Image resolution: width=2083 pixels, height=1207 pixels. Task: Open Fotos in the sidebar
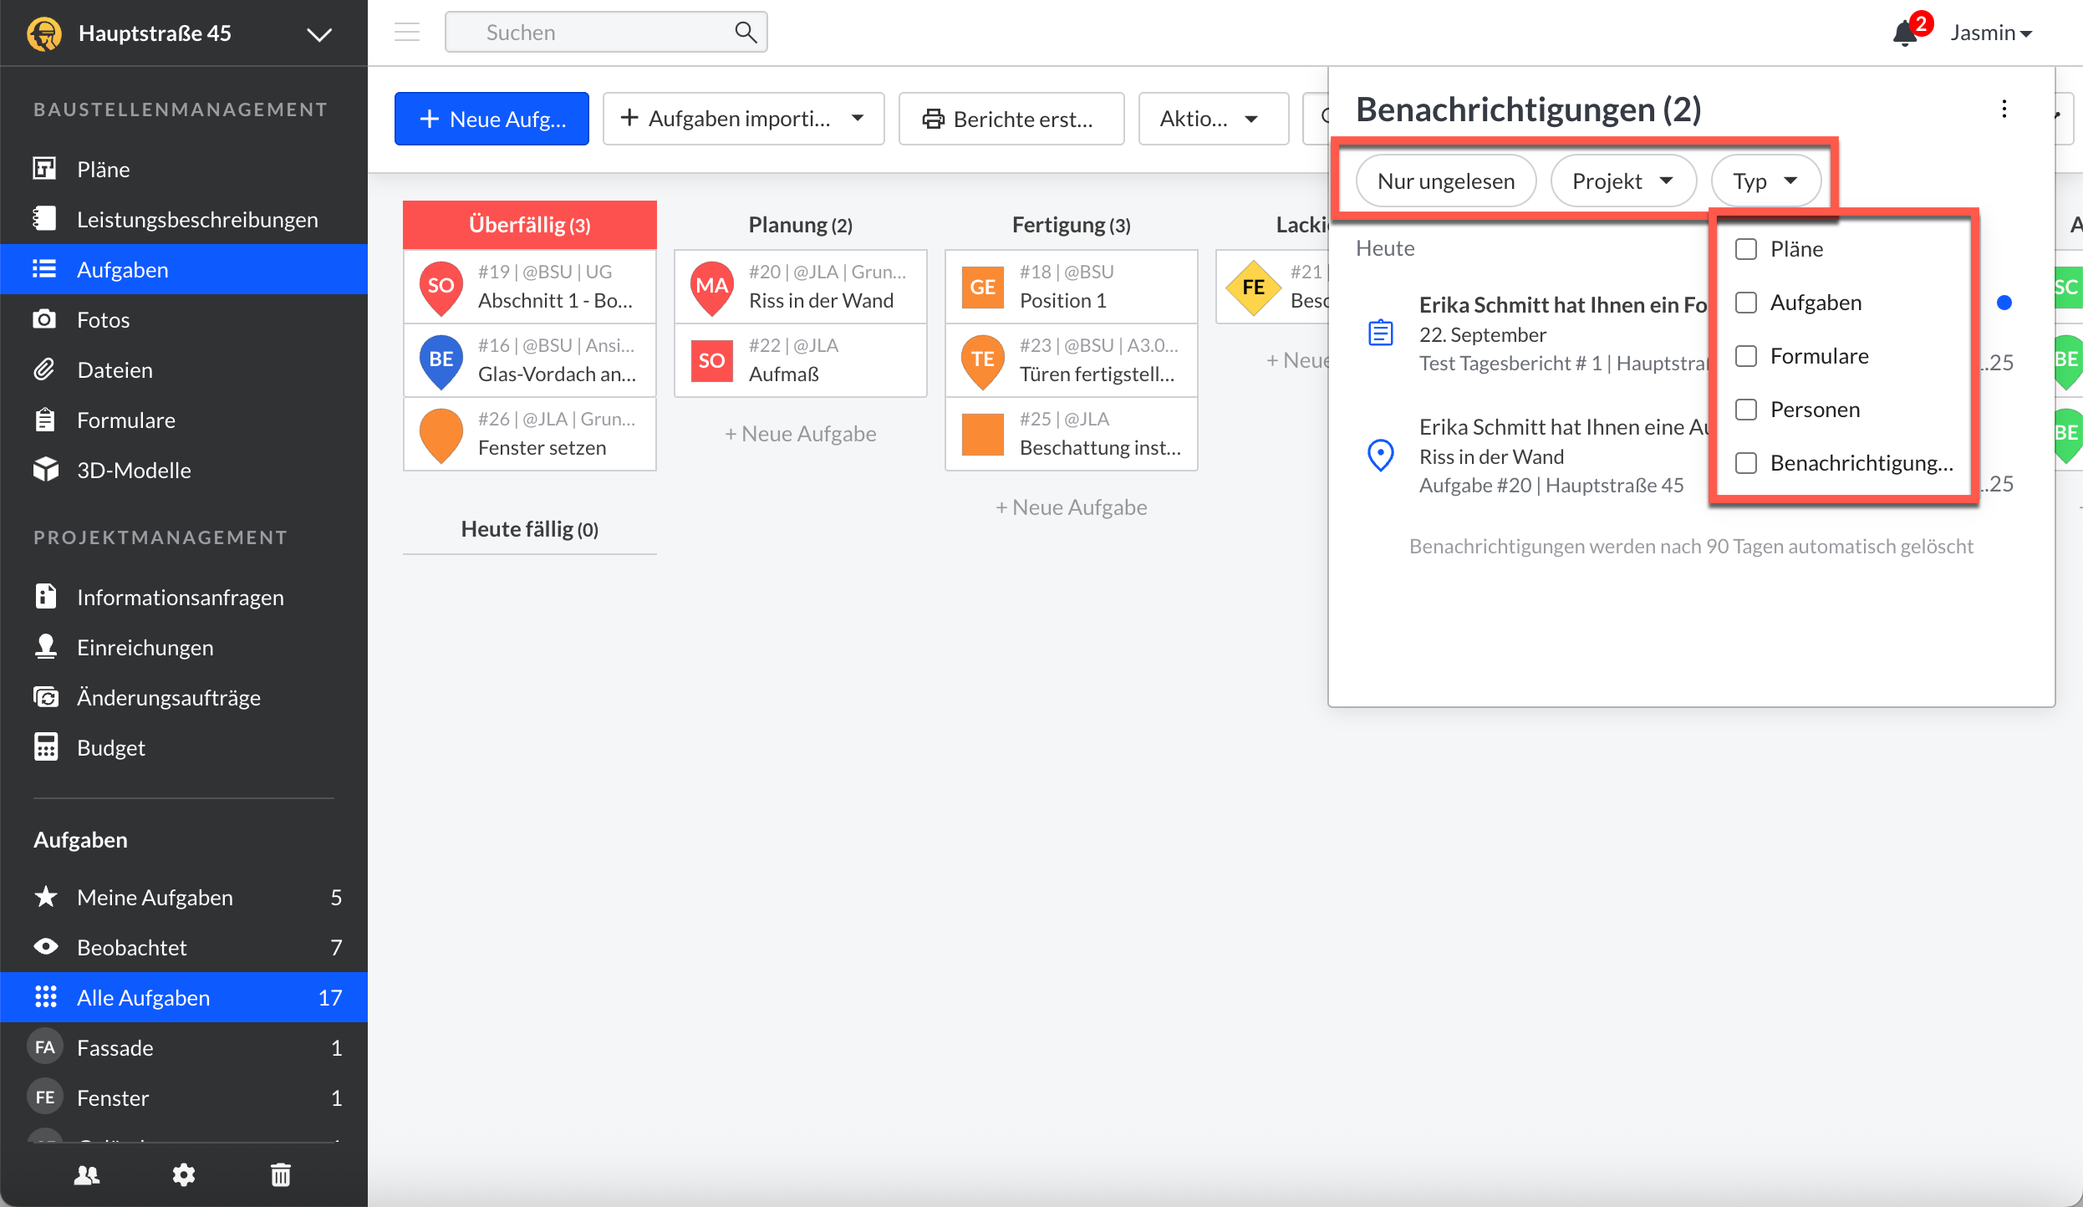click(103, 320)
